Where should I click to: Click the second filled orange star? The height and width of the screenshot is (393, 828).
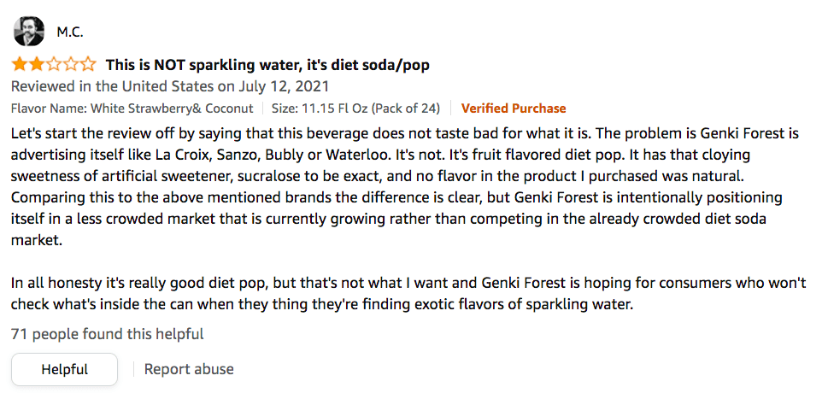pos(37,65)
